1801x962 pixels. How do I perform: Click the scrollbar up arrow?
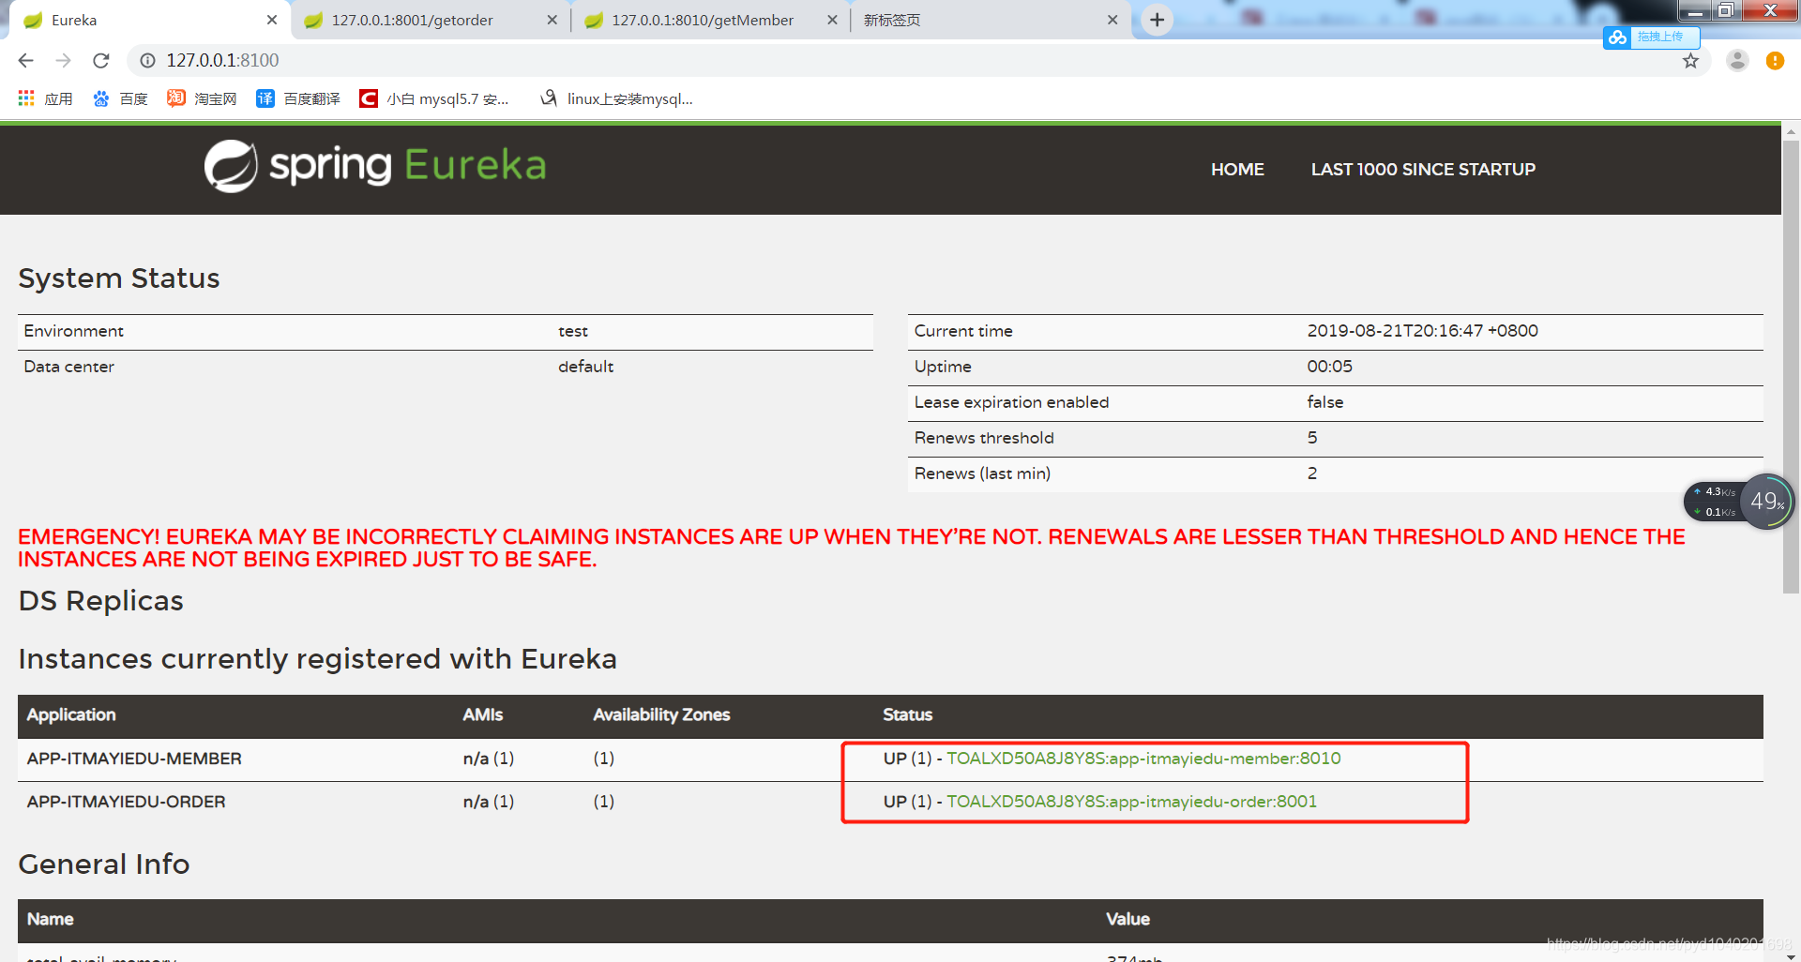[x=1791, y=131]
